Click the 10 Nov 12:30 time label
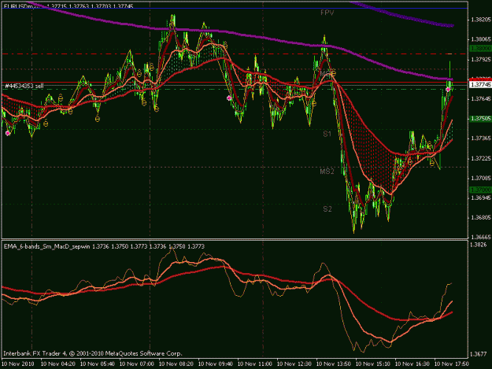492x369 pixels. point(294,363)
